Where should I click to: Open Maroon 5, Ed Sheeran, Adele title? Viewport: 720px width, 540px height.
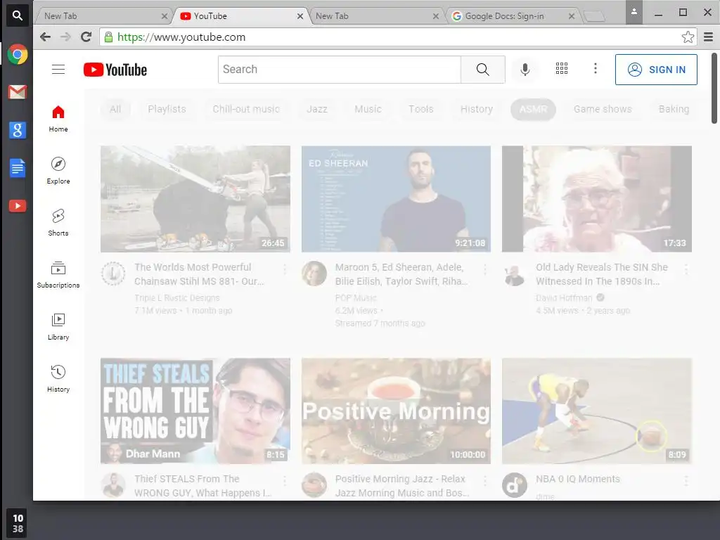point(401,274)
